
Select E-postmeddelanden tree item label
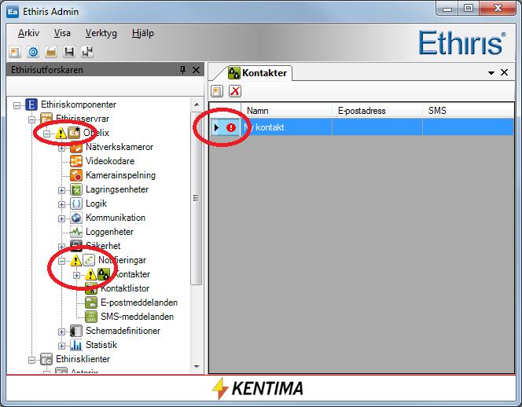point(139,302)
